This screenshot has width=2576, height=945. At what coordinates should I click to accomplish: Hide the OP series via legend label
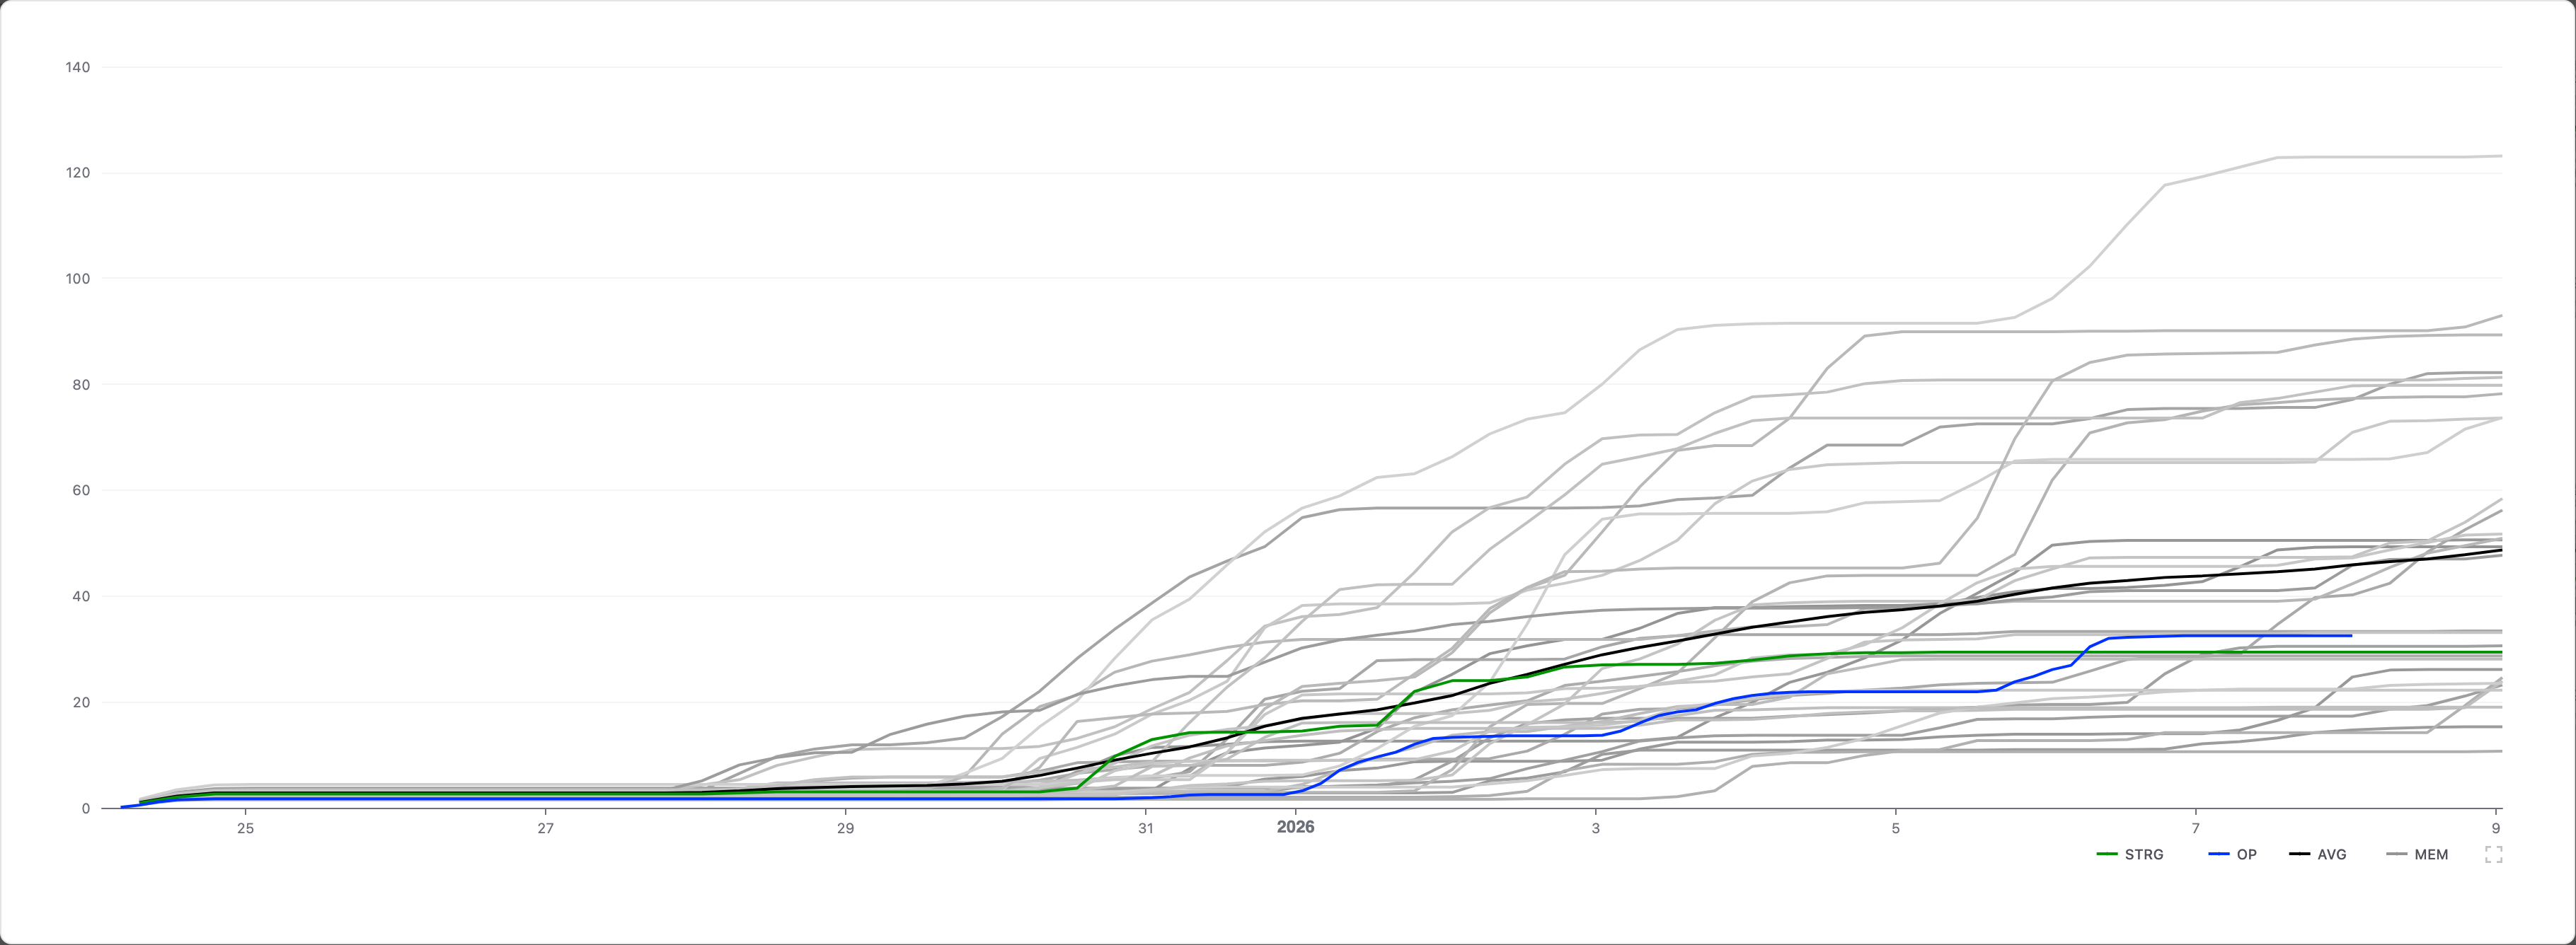coord(2246,855)
